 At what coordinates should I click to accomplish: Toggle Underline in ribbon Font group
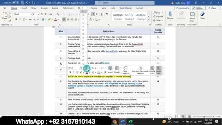24,19
